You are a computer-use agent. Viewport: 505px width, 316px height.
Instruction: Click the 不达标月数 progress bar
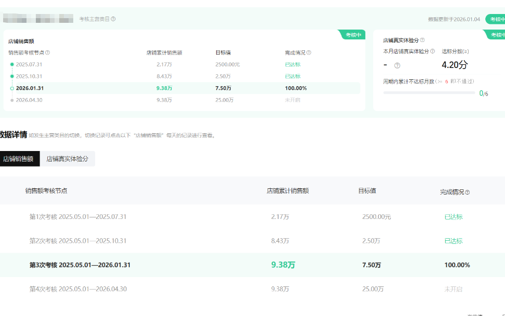tap(429, 93)
